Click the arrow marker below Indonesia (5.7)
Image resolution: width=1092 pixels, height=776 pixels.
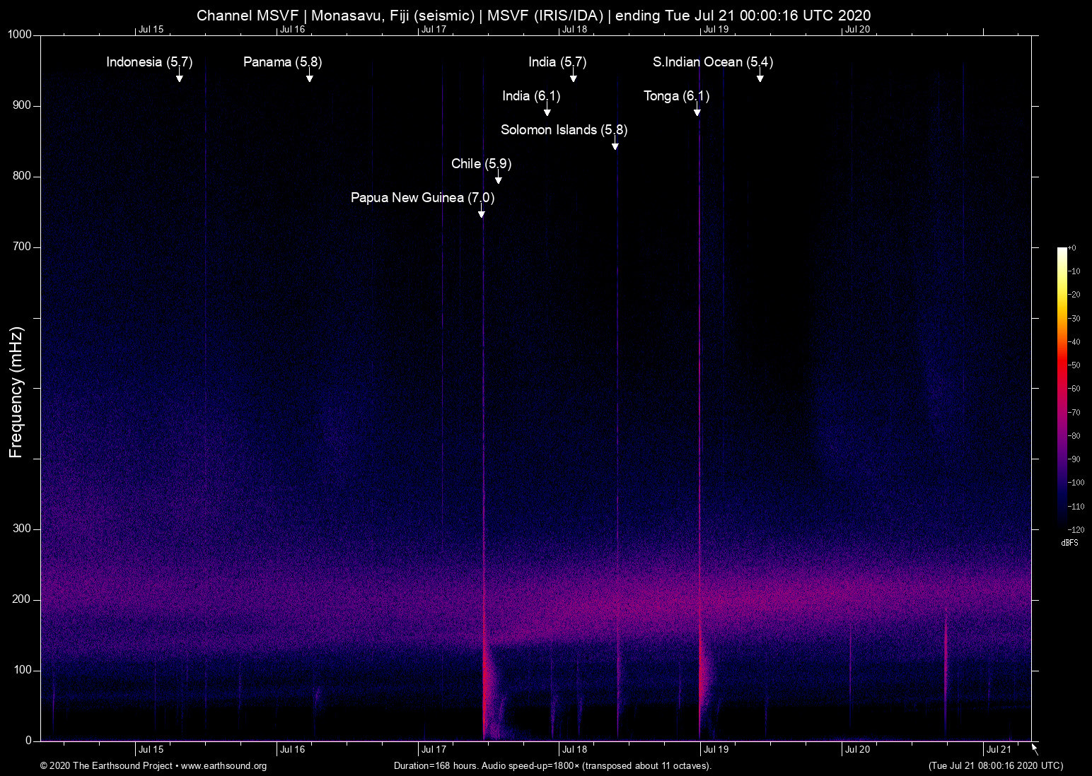(x=180, y=77)
